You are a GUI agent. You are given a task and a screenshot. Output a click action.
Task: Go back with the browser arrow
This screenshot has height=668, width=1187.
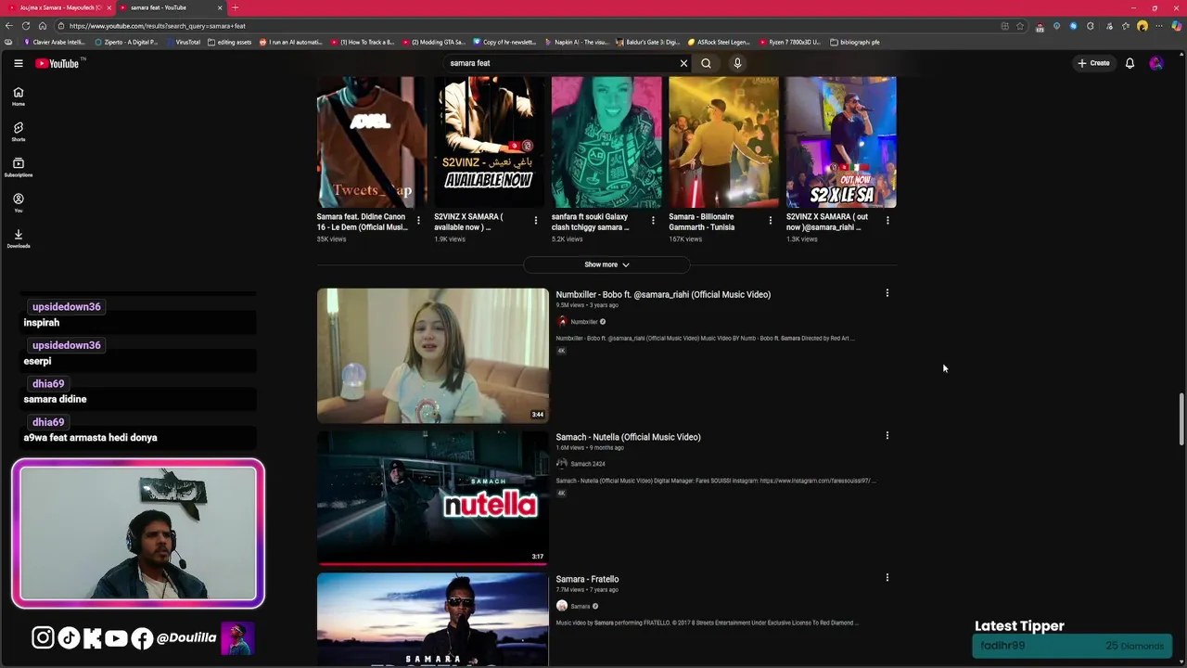tap(8, 26)
